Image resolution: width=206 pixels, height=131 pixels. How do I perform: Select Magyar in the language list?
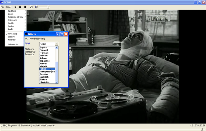[47, 66]
